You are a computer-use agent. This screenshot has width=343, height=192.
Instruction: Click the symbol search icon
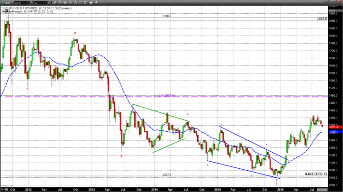tap(31, 3)
